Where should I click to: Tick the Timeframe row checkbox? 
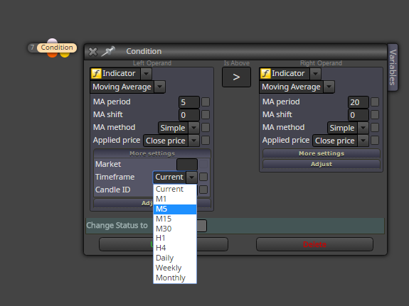[x=203, y=177]
